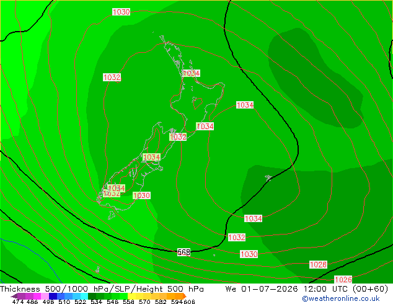Pick the dark navy blue legend swatch
Image resolution: width=393 pixels, height=304 pixels.
(53, 296)
